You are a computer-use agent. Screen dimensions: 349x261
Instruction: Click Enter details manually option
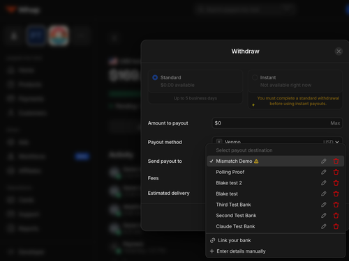[276, 251]
